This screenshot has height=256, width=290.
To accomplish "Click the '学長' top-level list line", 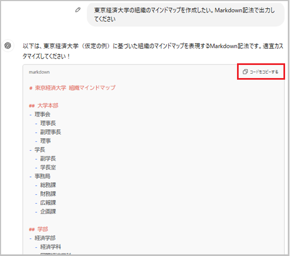I will (37, 150).
